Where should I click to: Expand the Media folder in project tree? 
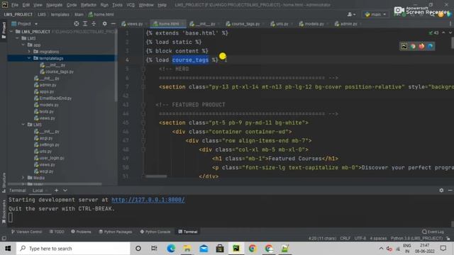23,178
